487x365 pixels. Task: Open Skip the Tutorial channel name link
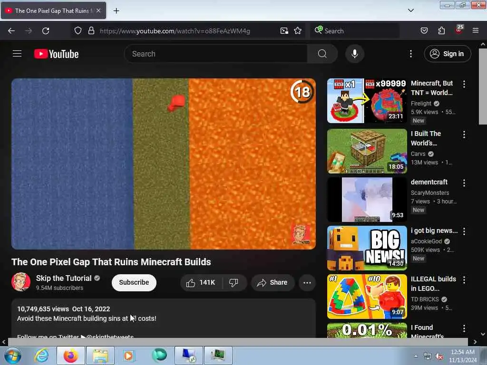(64, 278)
